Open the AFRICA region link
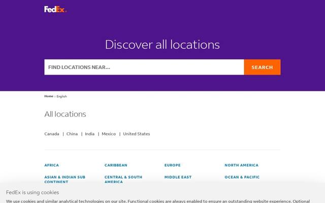The height and width of the screenshot is (203, 325). pos(52,165)
